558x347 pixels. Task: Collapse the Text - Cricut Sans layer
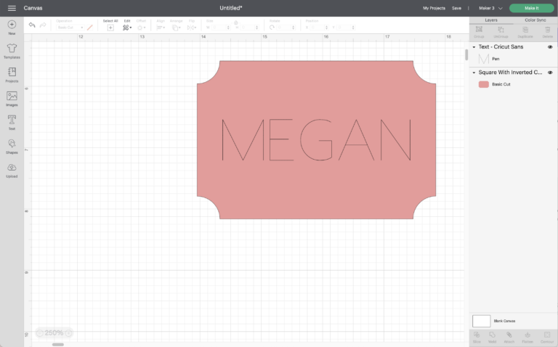474,46
